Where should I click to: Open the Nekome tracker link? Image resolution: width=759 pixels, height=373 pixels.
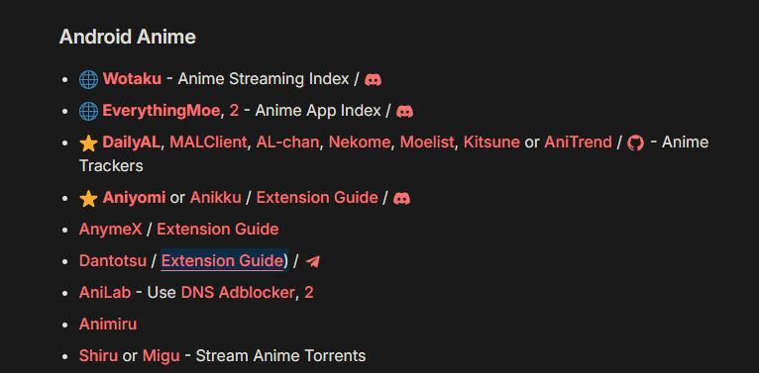pos(360,142)
